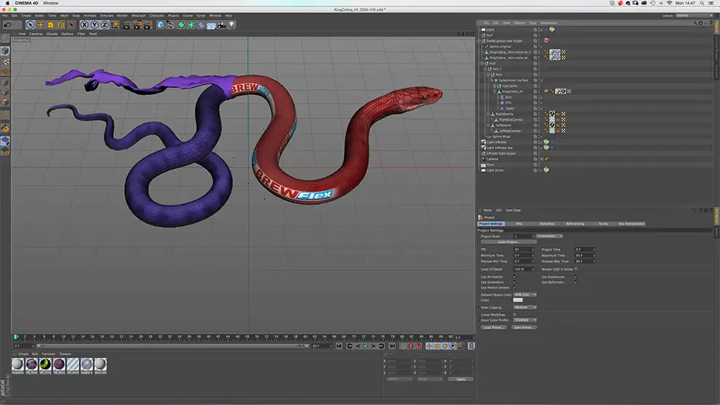Open Centimeters unit dropdown
This screenshot has width=720, height=405.
point(549,236)
